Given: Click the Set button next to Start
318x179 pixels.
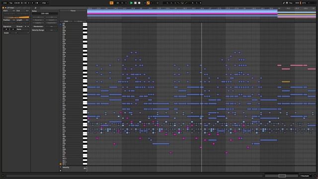Looking at the screenshot, I should [14, 11].
